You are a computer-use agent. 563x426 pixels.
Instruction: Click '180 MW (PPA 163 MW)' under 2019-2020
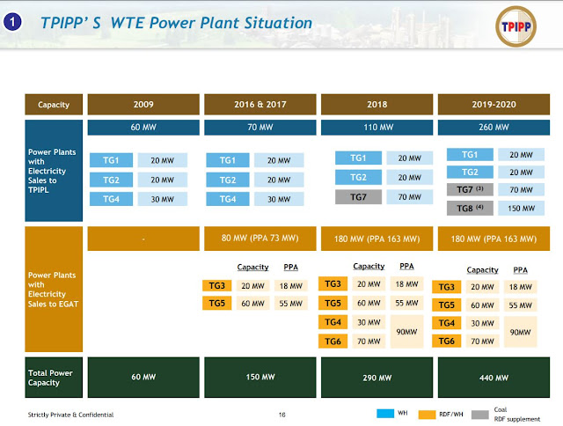pyautogui.click(x=494, y=239)
